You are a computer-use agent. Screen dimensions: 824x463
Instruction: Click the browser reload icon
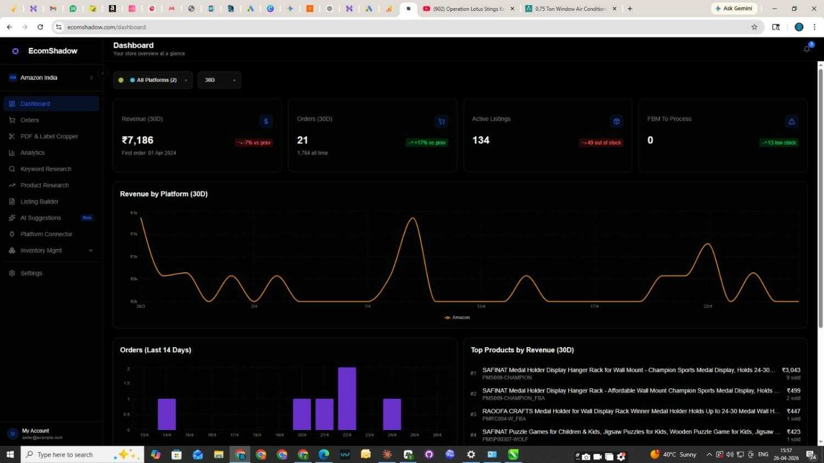(x=40, y=27)
